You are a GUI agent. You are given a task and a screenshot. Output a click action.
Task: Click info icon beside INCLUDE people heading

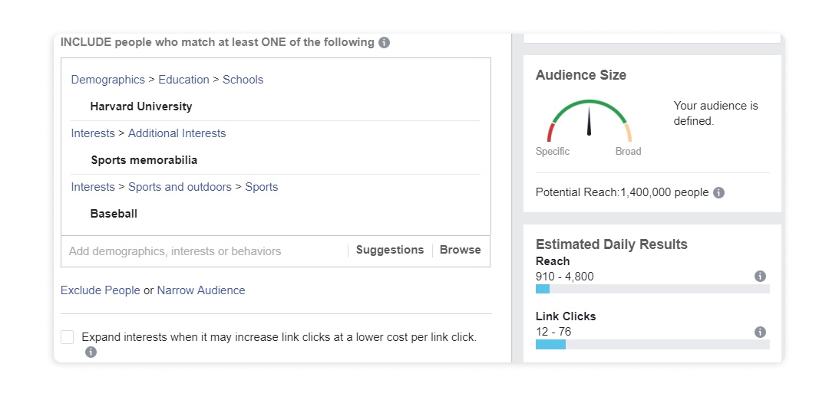385,43
